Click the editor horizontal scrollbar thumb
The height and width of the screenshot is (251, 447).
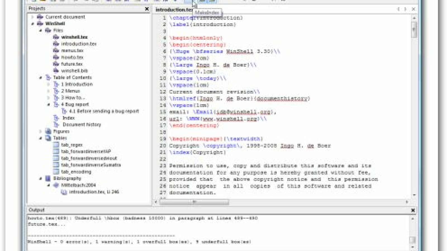[x=194, y=202]
